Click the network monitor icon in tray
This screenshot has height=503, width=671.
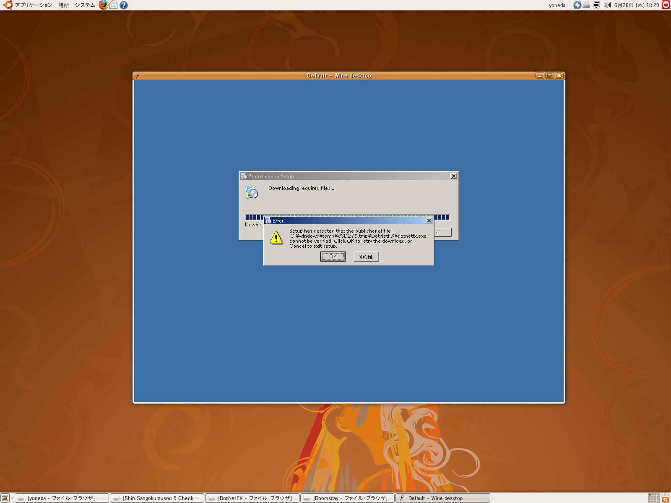click(x=597, y=5)
